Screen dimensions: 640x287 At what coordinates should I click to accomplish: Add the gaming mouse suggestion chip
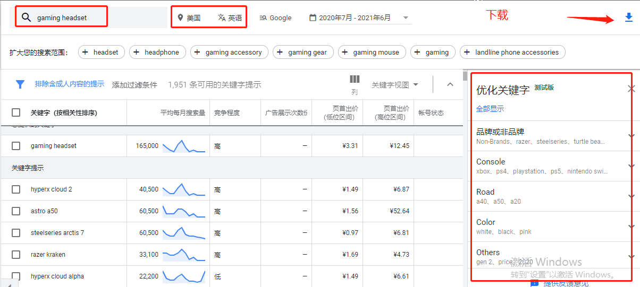point(372,52)
